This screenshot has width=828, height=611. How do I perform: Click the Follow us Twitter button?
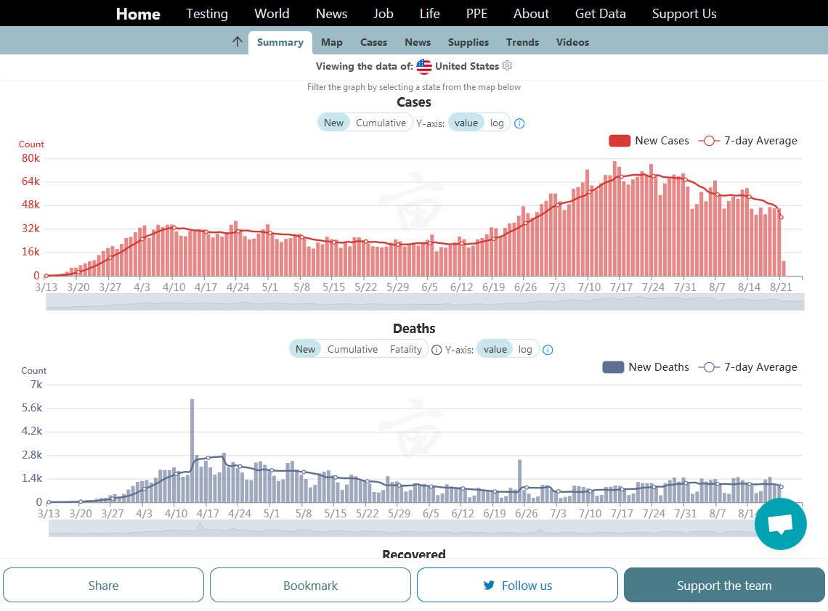(x=517, y=585)
